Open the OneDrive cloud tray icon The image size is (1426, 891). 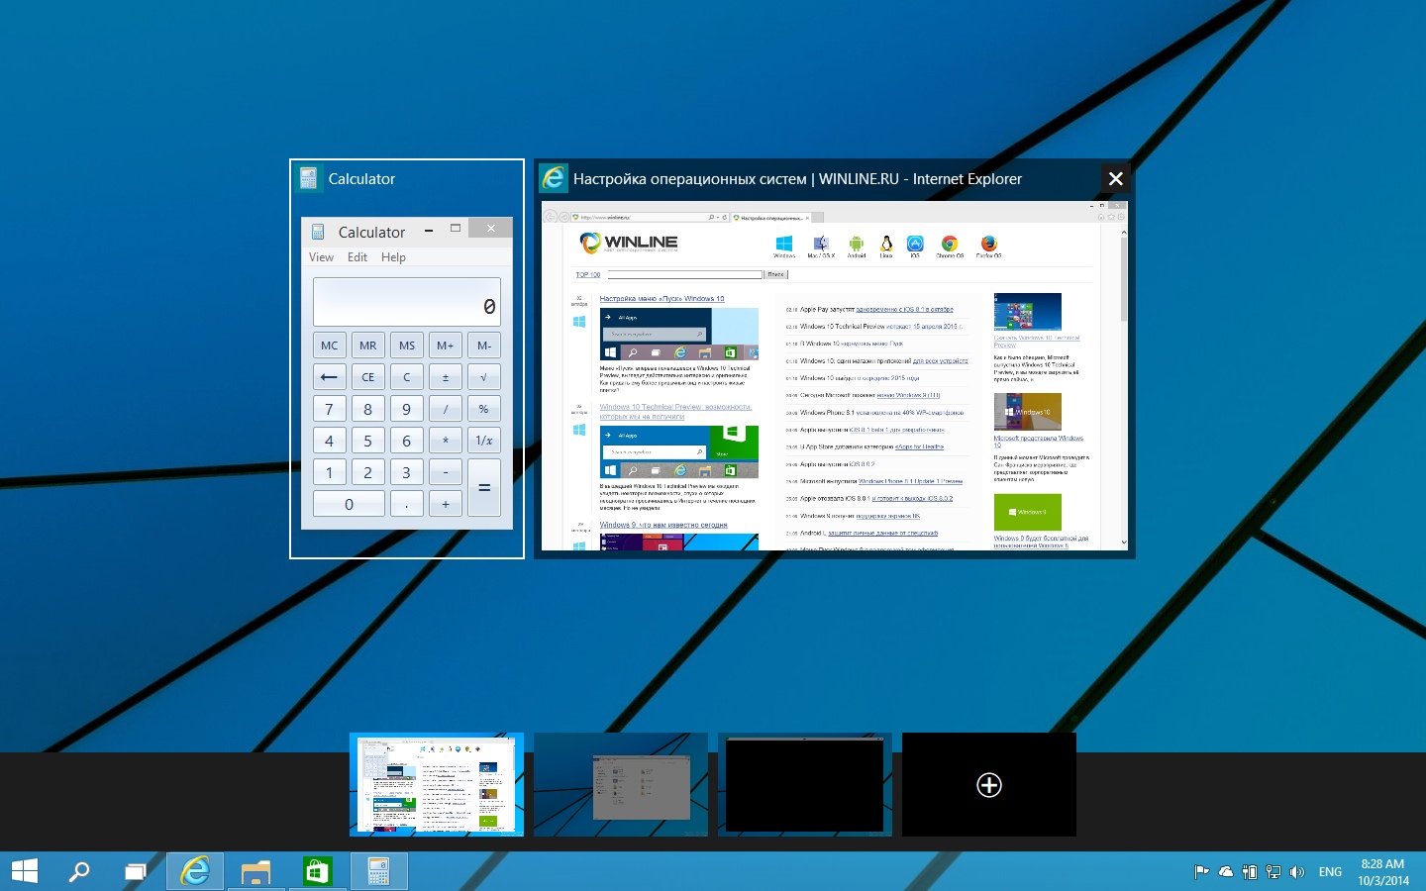coord(1226,872)
